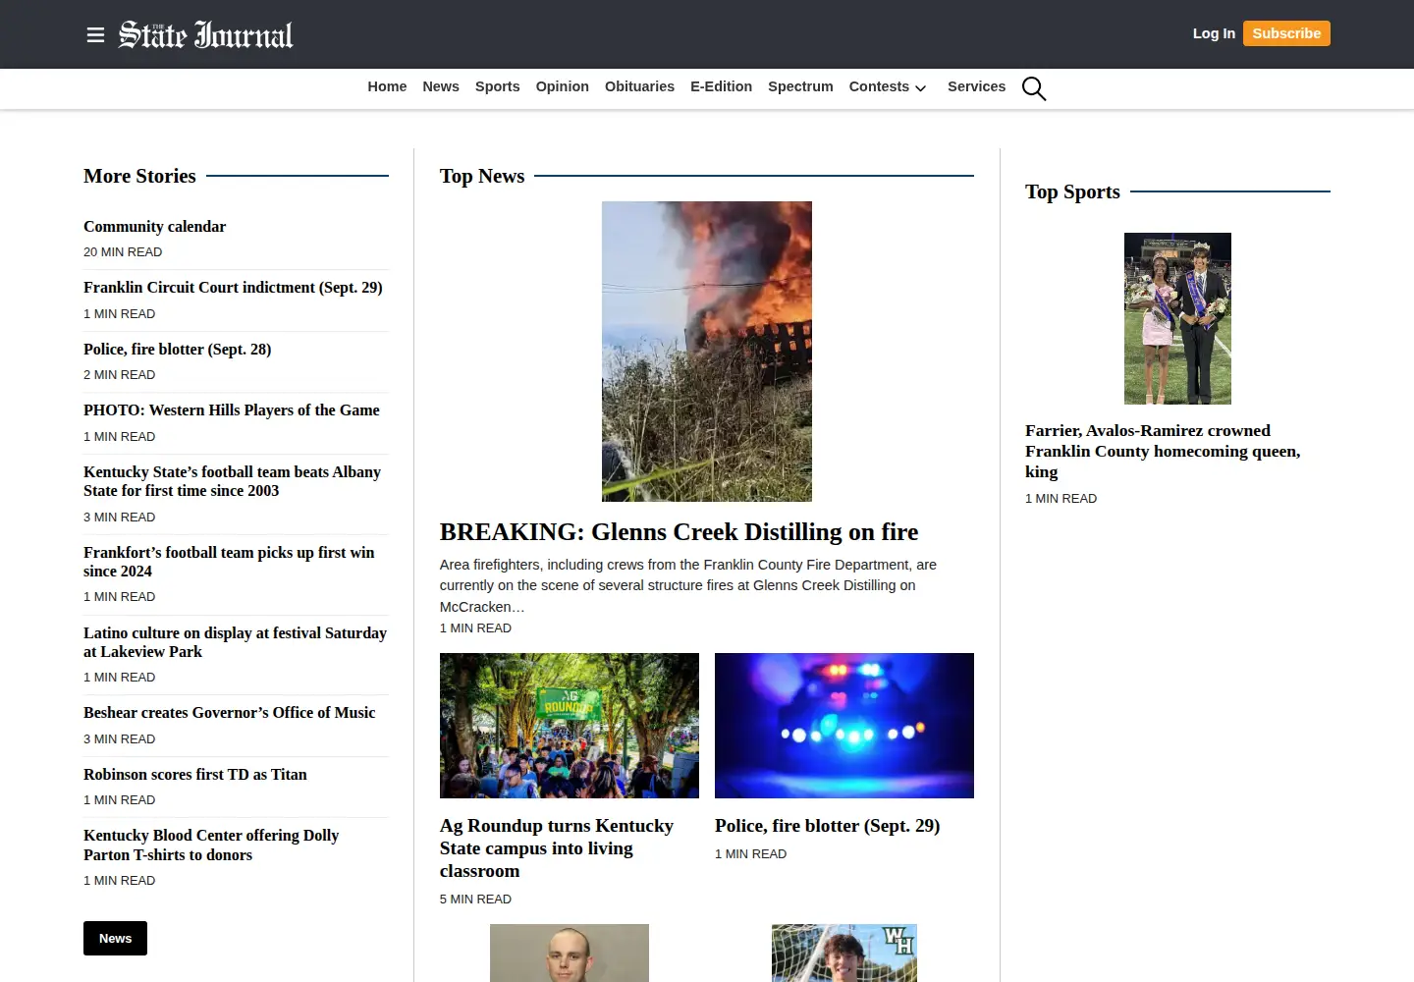Open Kentucky State football beats Albany story
The height and width of the screenshot is (982, 1414).
[232, 481]
